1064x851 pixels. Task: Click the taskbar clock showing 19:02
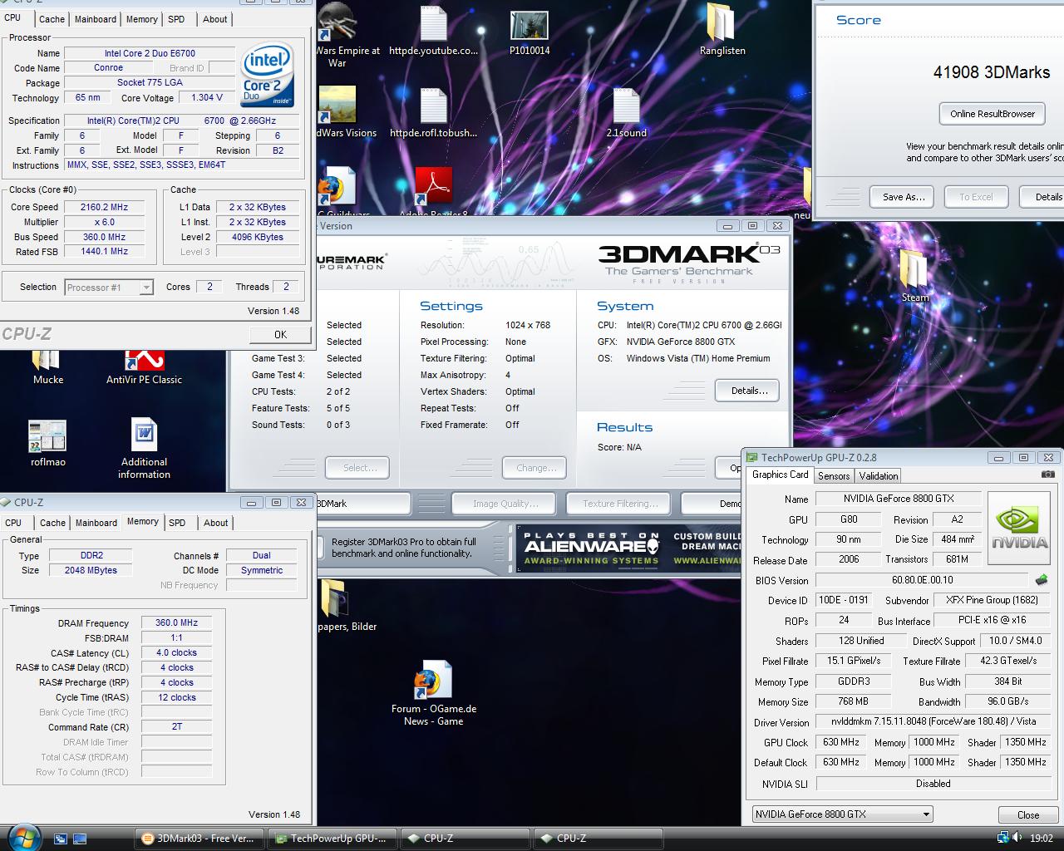click(x=1041, y=838)
